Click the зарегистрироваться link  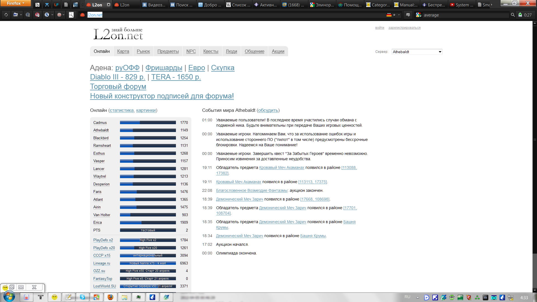(x=404, y=28)
